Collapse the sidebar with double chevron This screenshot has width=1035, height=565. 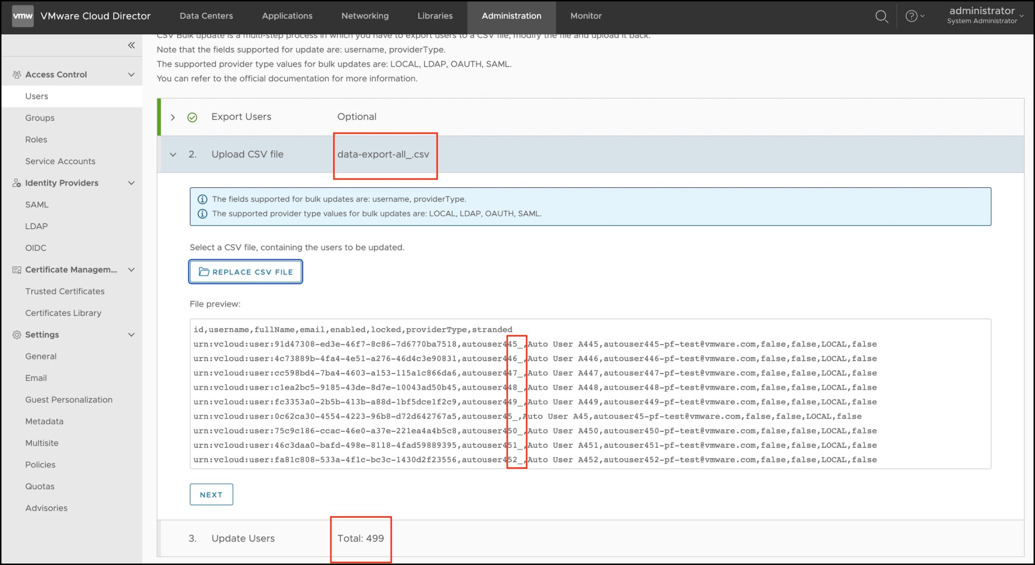pyautogui.click(x=131, y=45)
